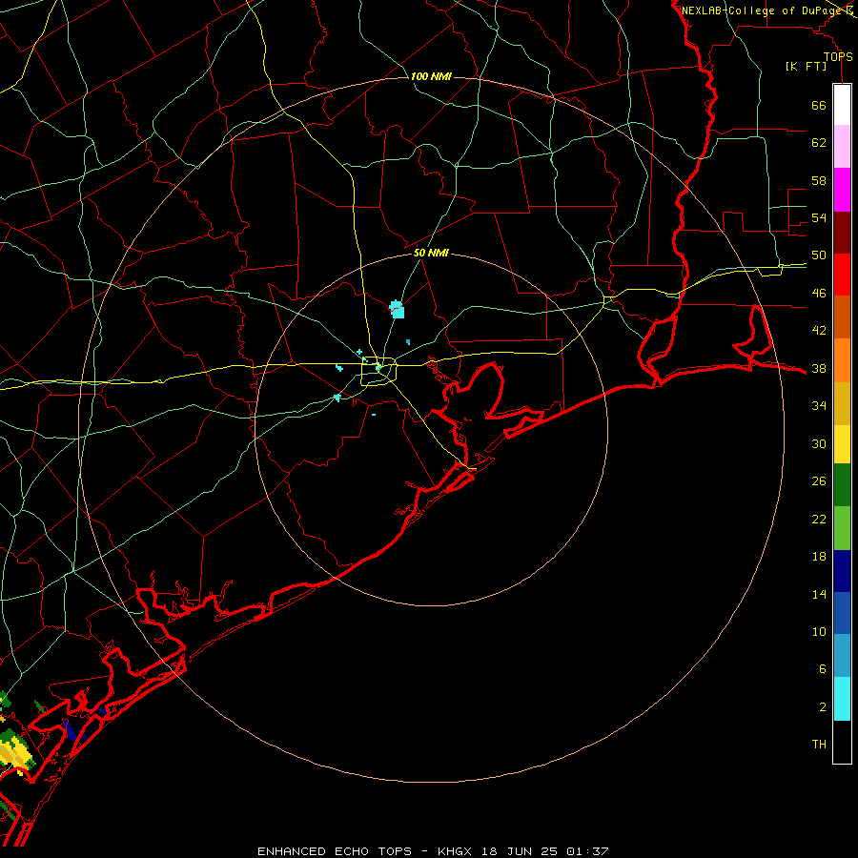Click the gold 34 K FT legend swatch

[x=842, y=403]
